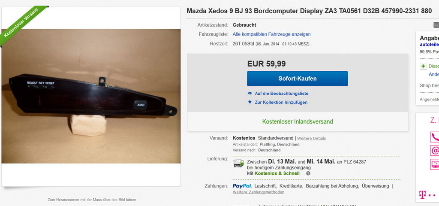Click the envelope icon near the title
Image resolution: width=439 pixels, height=206 pixels.
point(436,25)
